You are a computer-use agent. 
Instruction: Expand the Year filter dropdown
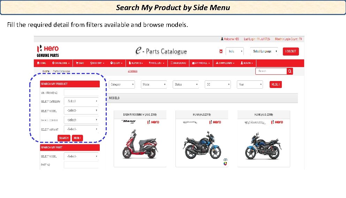250,85
